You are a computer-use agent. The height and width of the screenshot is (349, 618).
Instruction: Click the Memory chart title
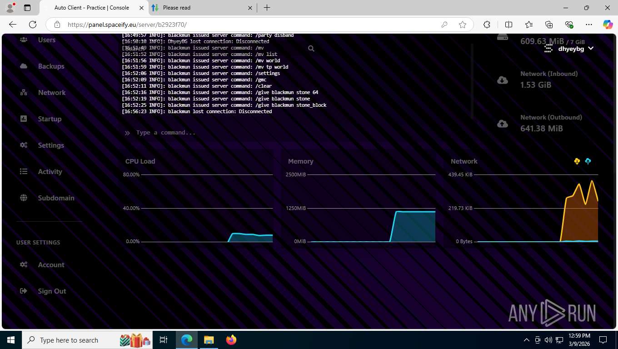[x=301, y=161]
